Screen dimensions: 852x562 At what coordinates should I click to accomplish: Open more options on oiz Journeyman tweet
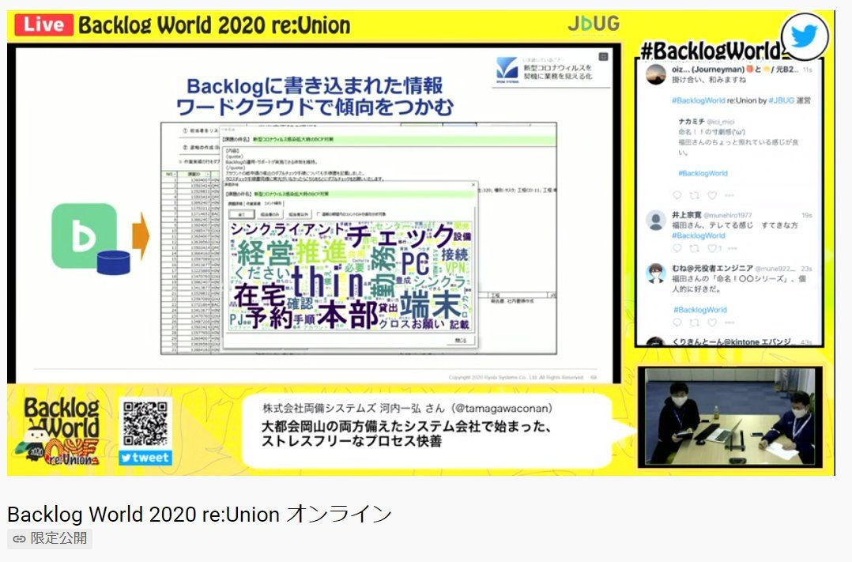coord(729,195)
